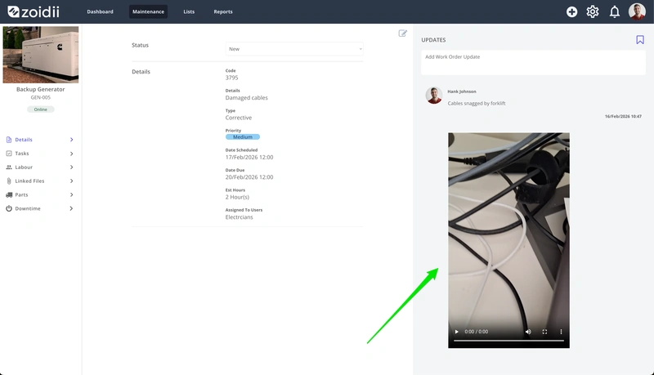
Task: Open the Reports menu item
Action: click(x=223, y=11)
